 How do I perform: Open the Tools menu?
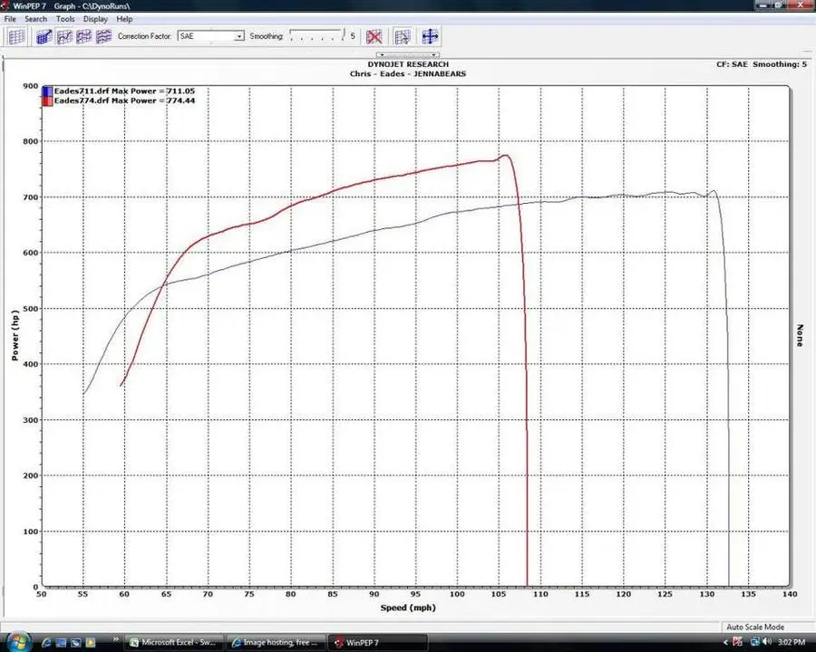coord(65,19)
